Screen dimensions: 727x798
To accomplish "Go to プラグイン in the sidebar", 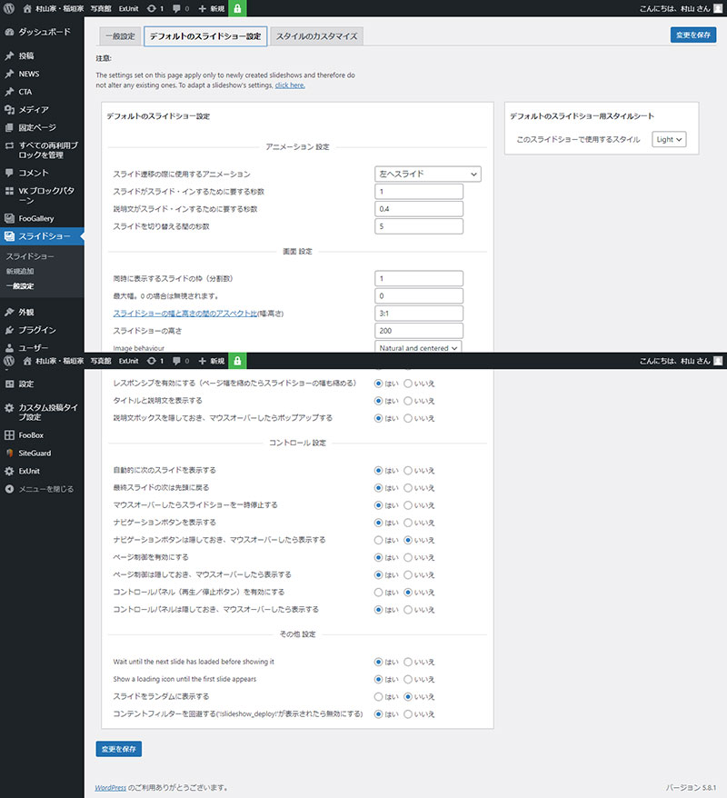I will [x=37, y=330].
